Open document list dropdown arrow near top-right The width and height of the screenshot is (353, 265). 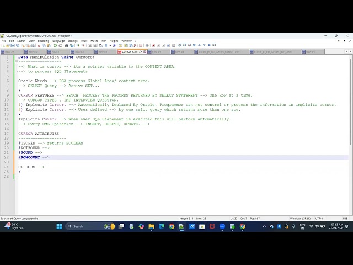point(344,41)
